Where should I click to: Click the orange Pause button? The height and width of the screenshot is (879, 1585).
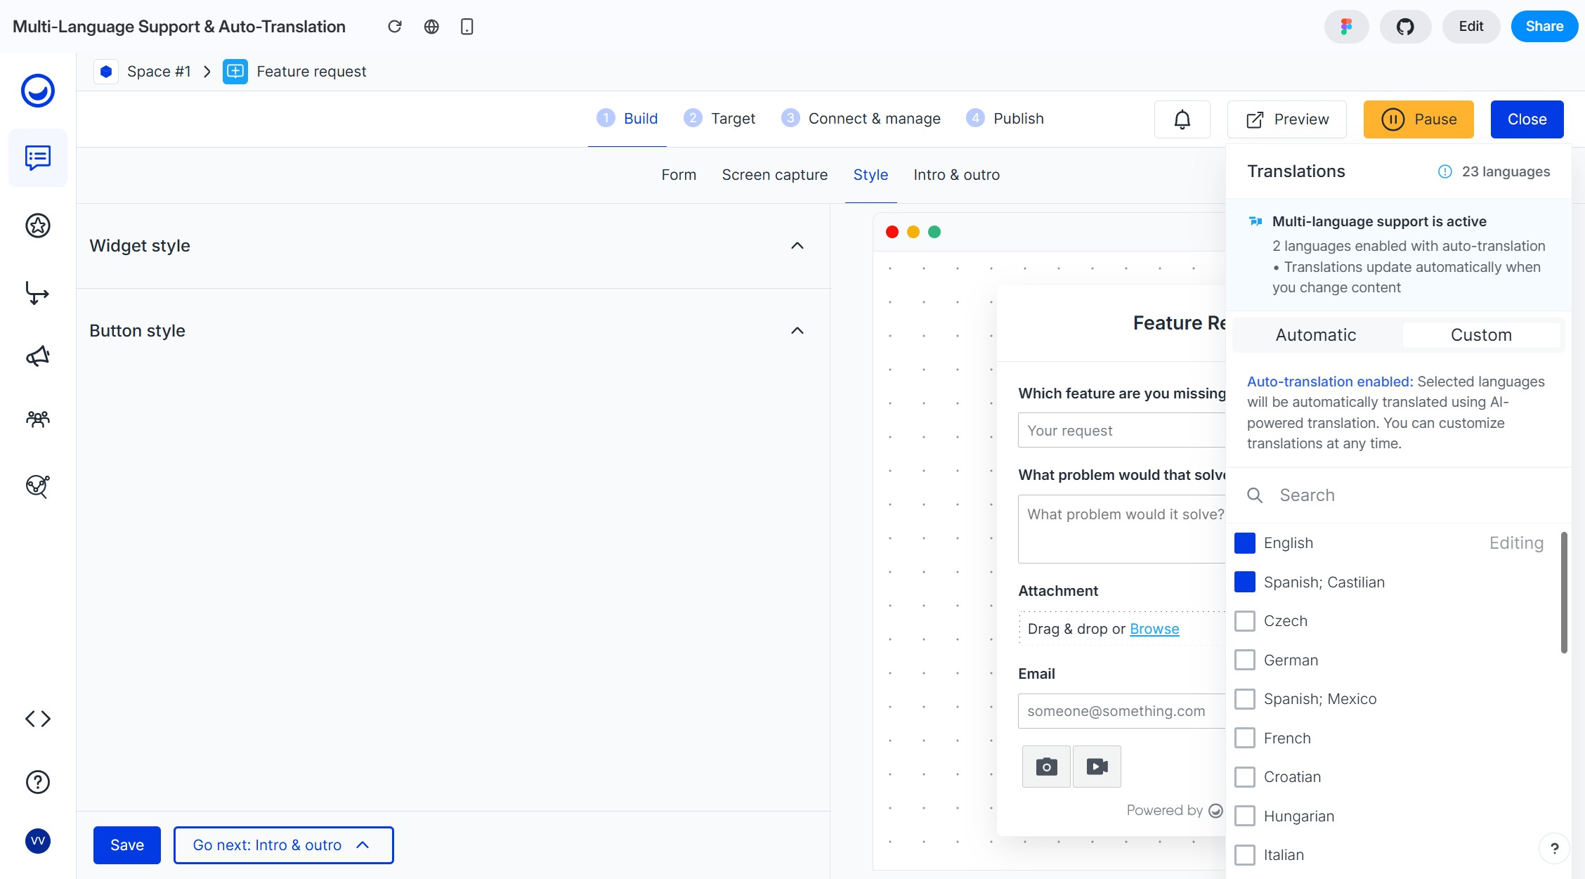(1418, 119)
